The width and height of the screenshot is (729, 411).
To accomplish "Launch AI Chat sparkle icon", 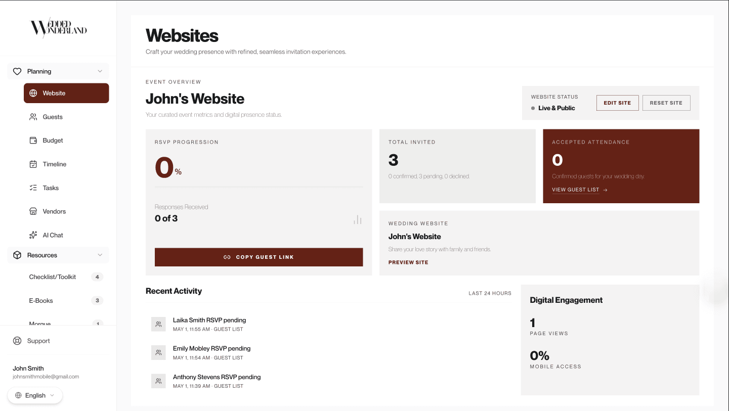I will 33,235.
